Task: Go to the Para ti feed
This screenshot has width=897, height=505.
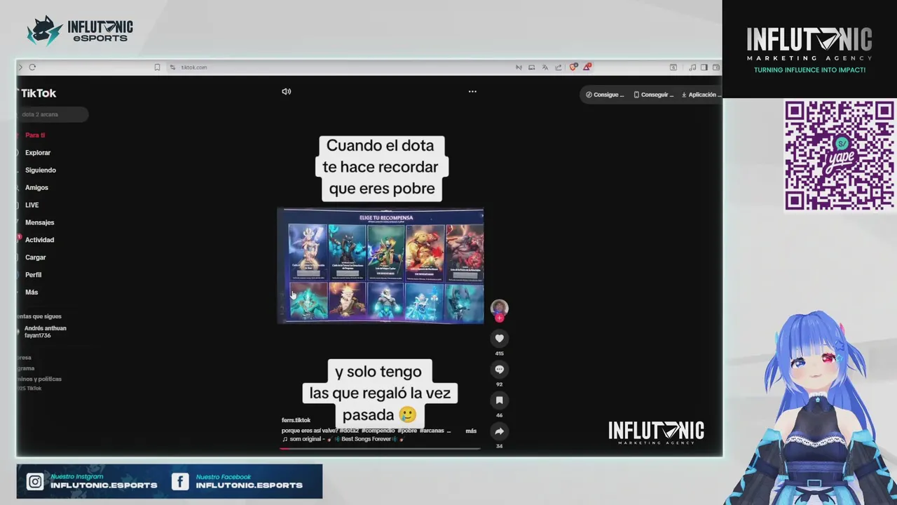Action: point(34,135)
